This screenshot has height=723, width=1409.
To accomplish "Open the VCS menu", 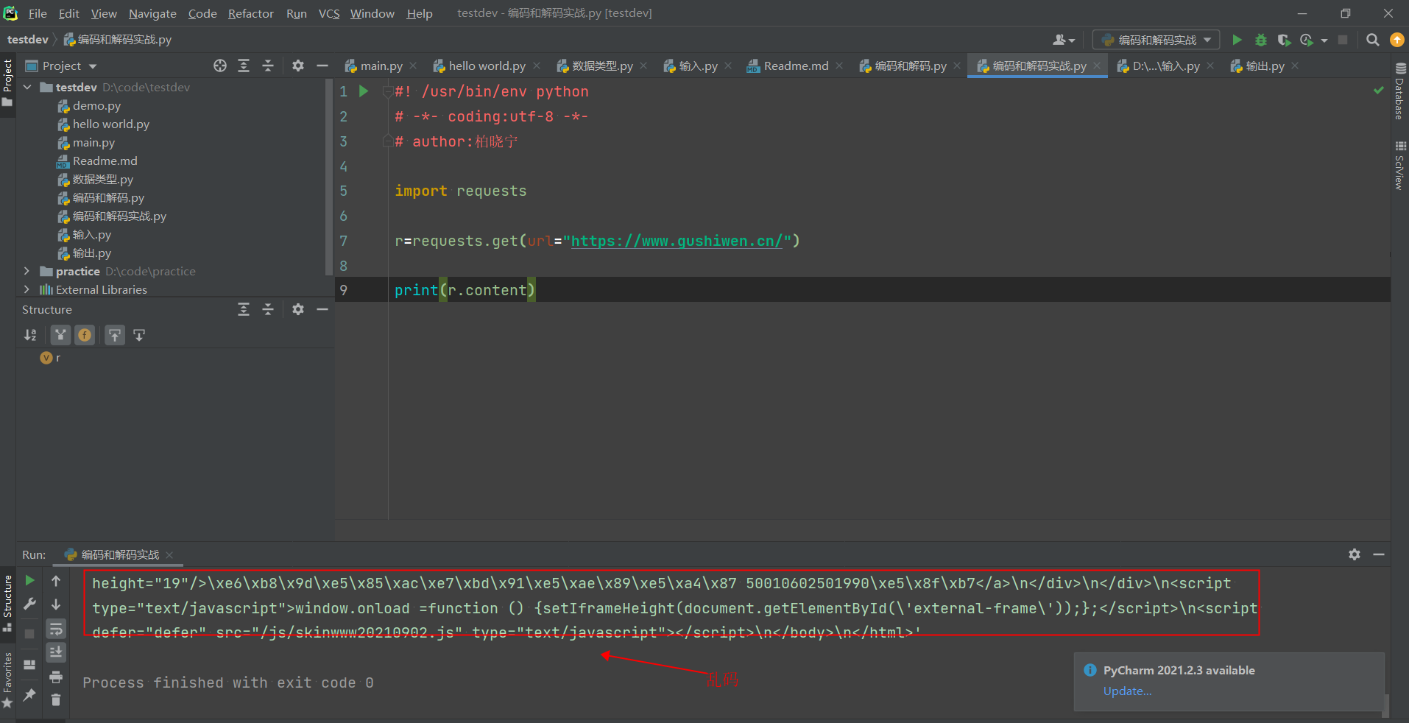I will click(x=328, y=13).
